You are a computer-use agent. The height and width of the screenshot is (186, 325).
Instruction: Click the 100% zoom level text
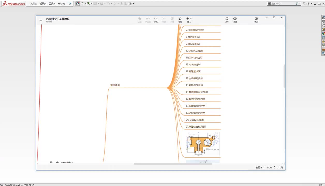coord(269,168)
